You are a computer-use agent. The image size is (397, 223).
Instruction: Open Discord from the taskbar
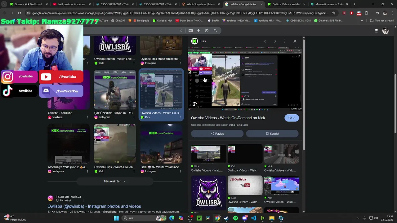(x=244, y=218)
